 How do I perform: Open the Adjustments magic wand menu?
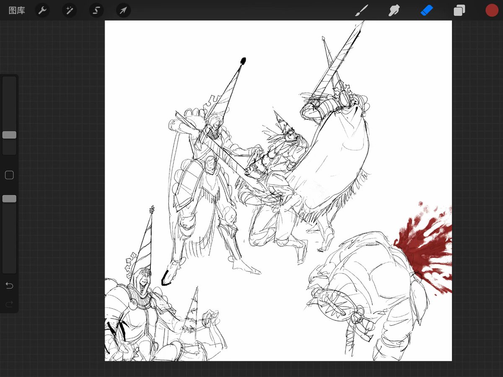[x=69, y=10]
